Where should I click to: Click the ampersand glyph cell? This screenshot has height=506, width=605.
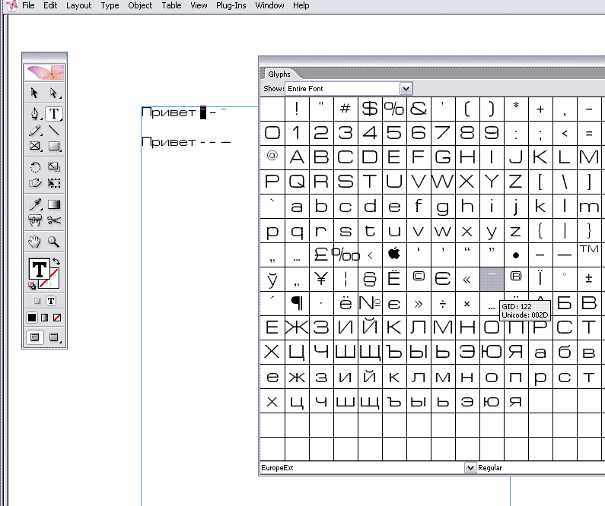[x=419, y=109]
